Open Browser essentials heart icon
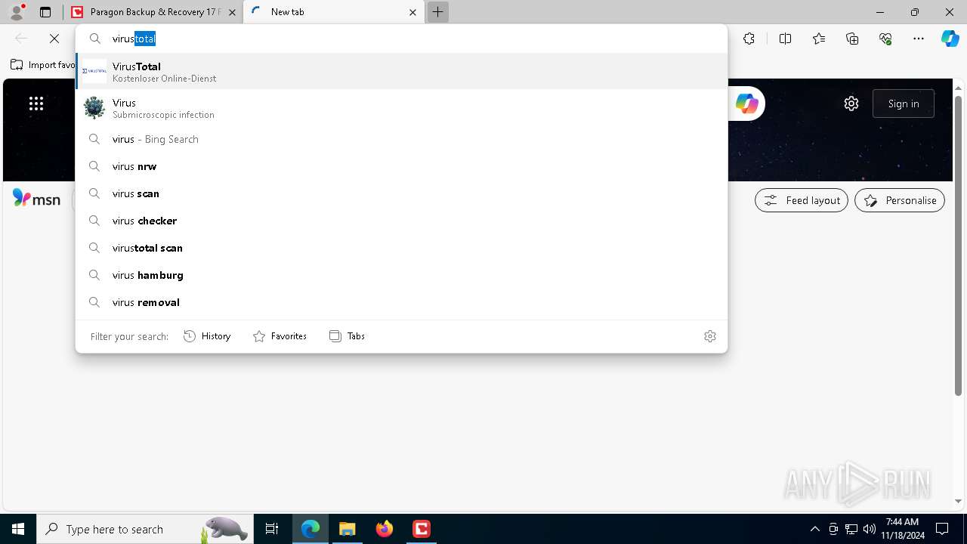The width and height of the screenshot is (967, 544). pyautogui.click(x=885, y=39)
